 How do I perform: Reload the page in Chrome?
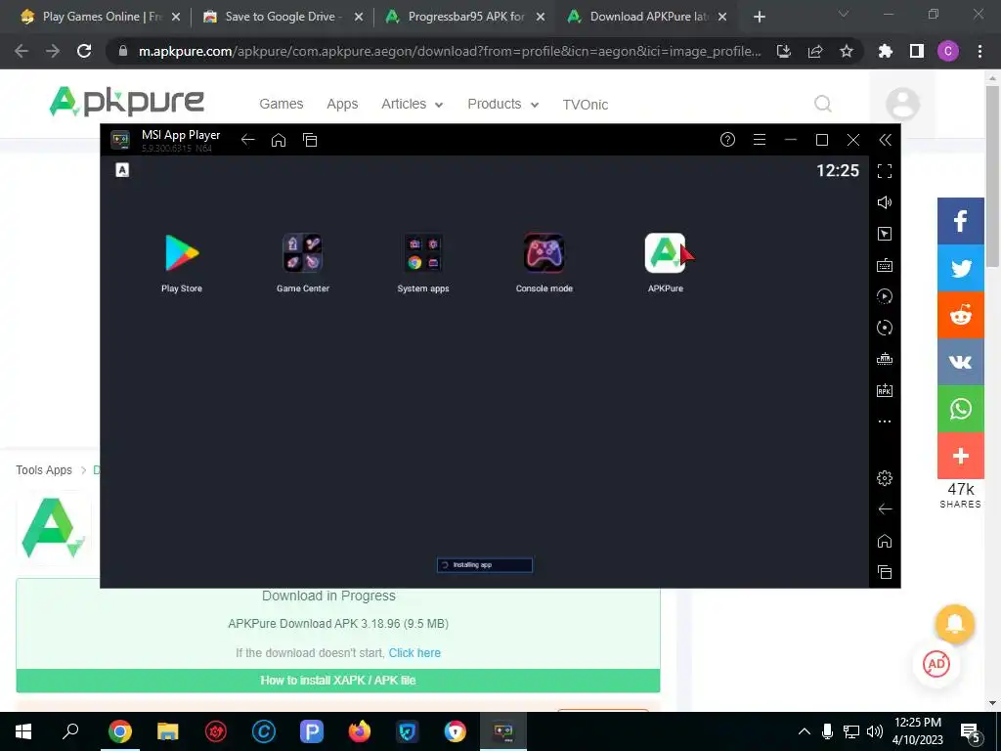tap(84, 51)
